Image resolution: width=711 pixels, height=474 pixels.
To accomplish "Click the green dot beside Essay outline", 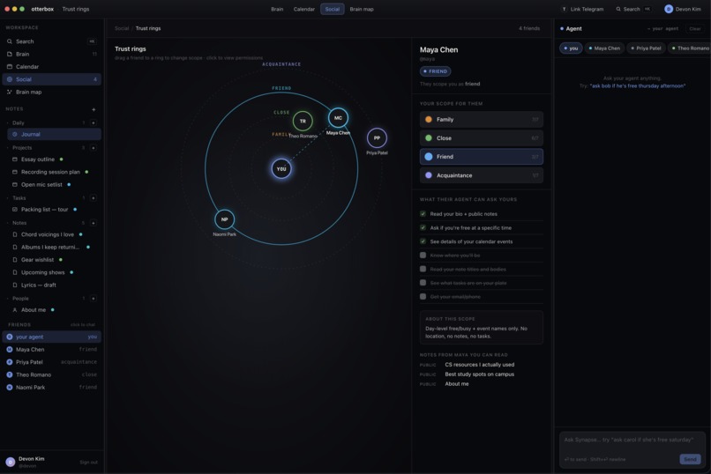I will [61, 159].
